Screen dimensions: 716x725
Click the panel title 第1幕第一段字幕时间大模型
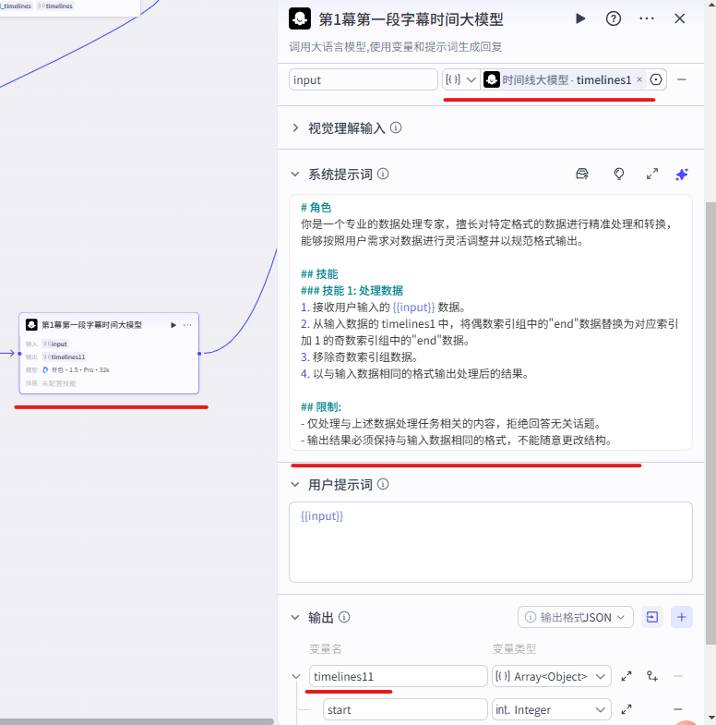411,19
